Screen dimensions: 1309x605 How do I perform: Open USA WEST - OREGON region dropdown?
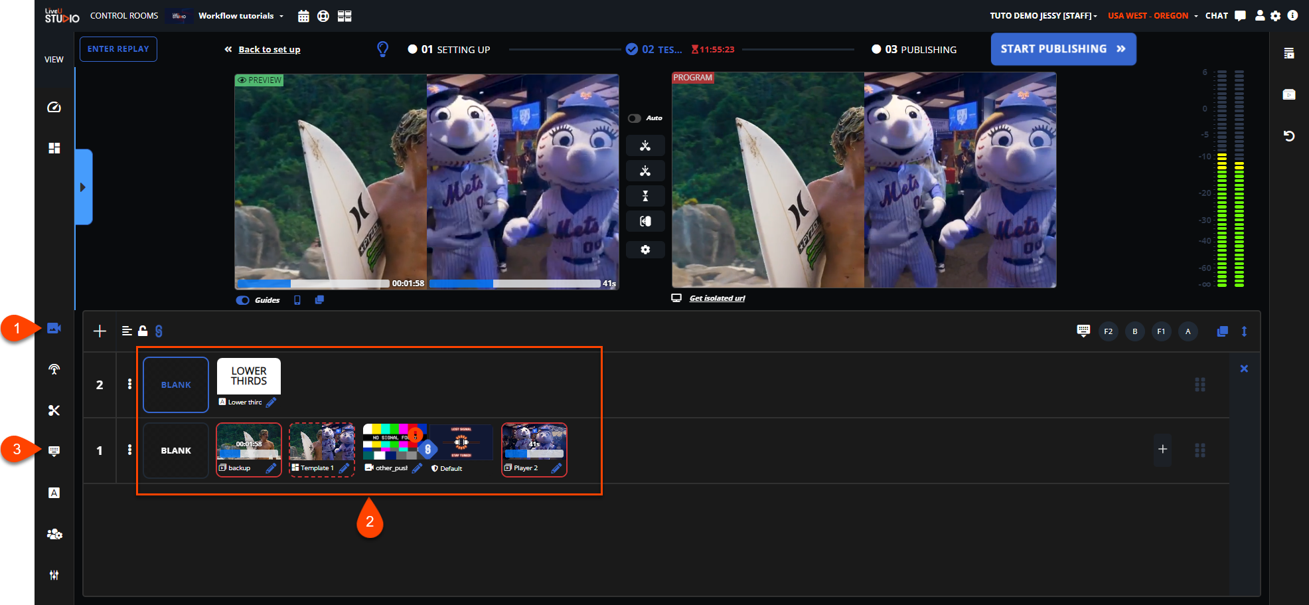[x=1153, y=16]
